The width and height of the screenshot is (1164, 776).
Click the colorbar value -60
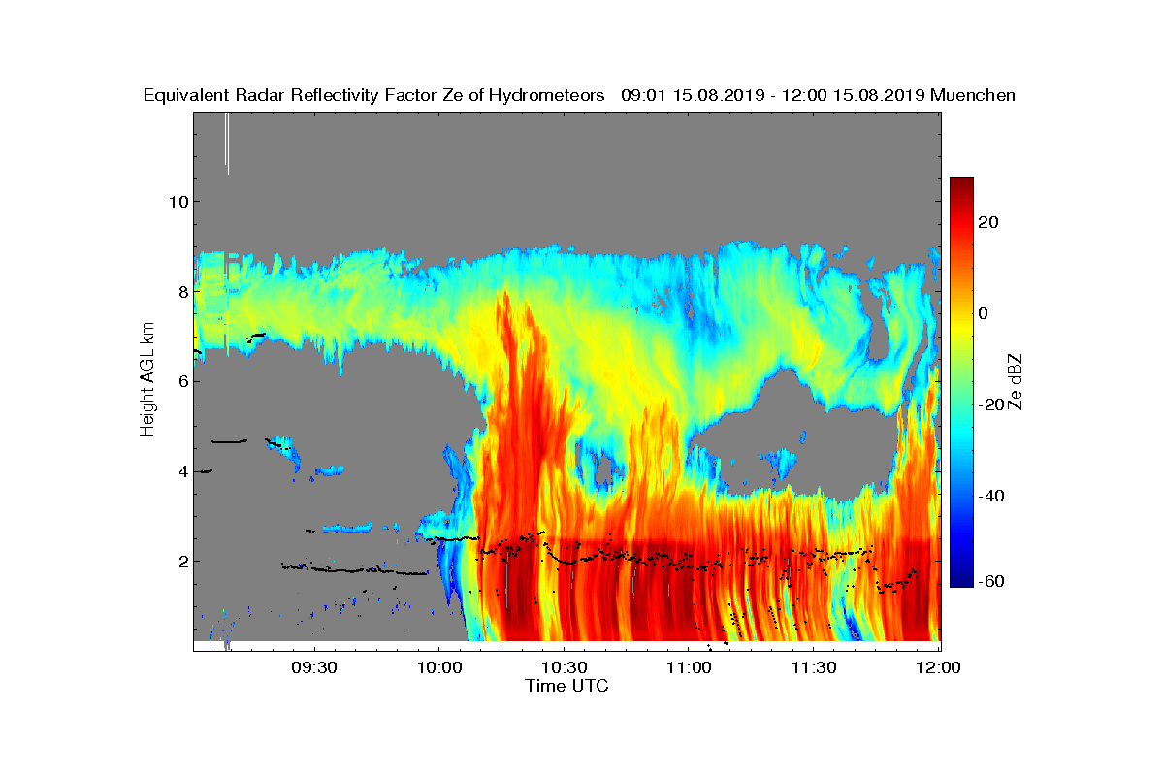tap(989, 581)
